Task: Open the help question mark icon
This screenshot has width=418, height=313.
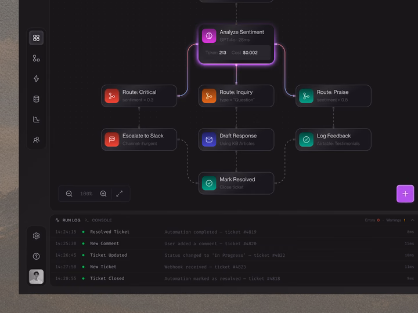Action: pyautogui.click(x=36, y=256)
